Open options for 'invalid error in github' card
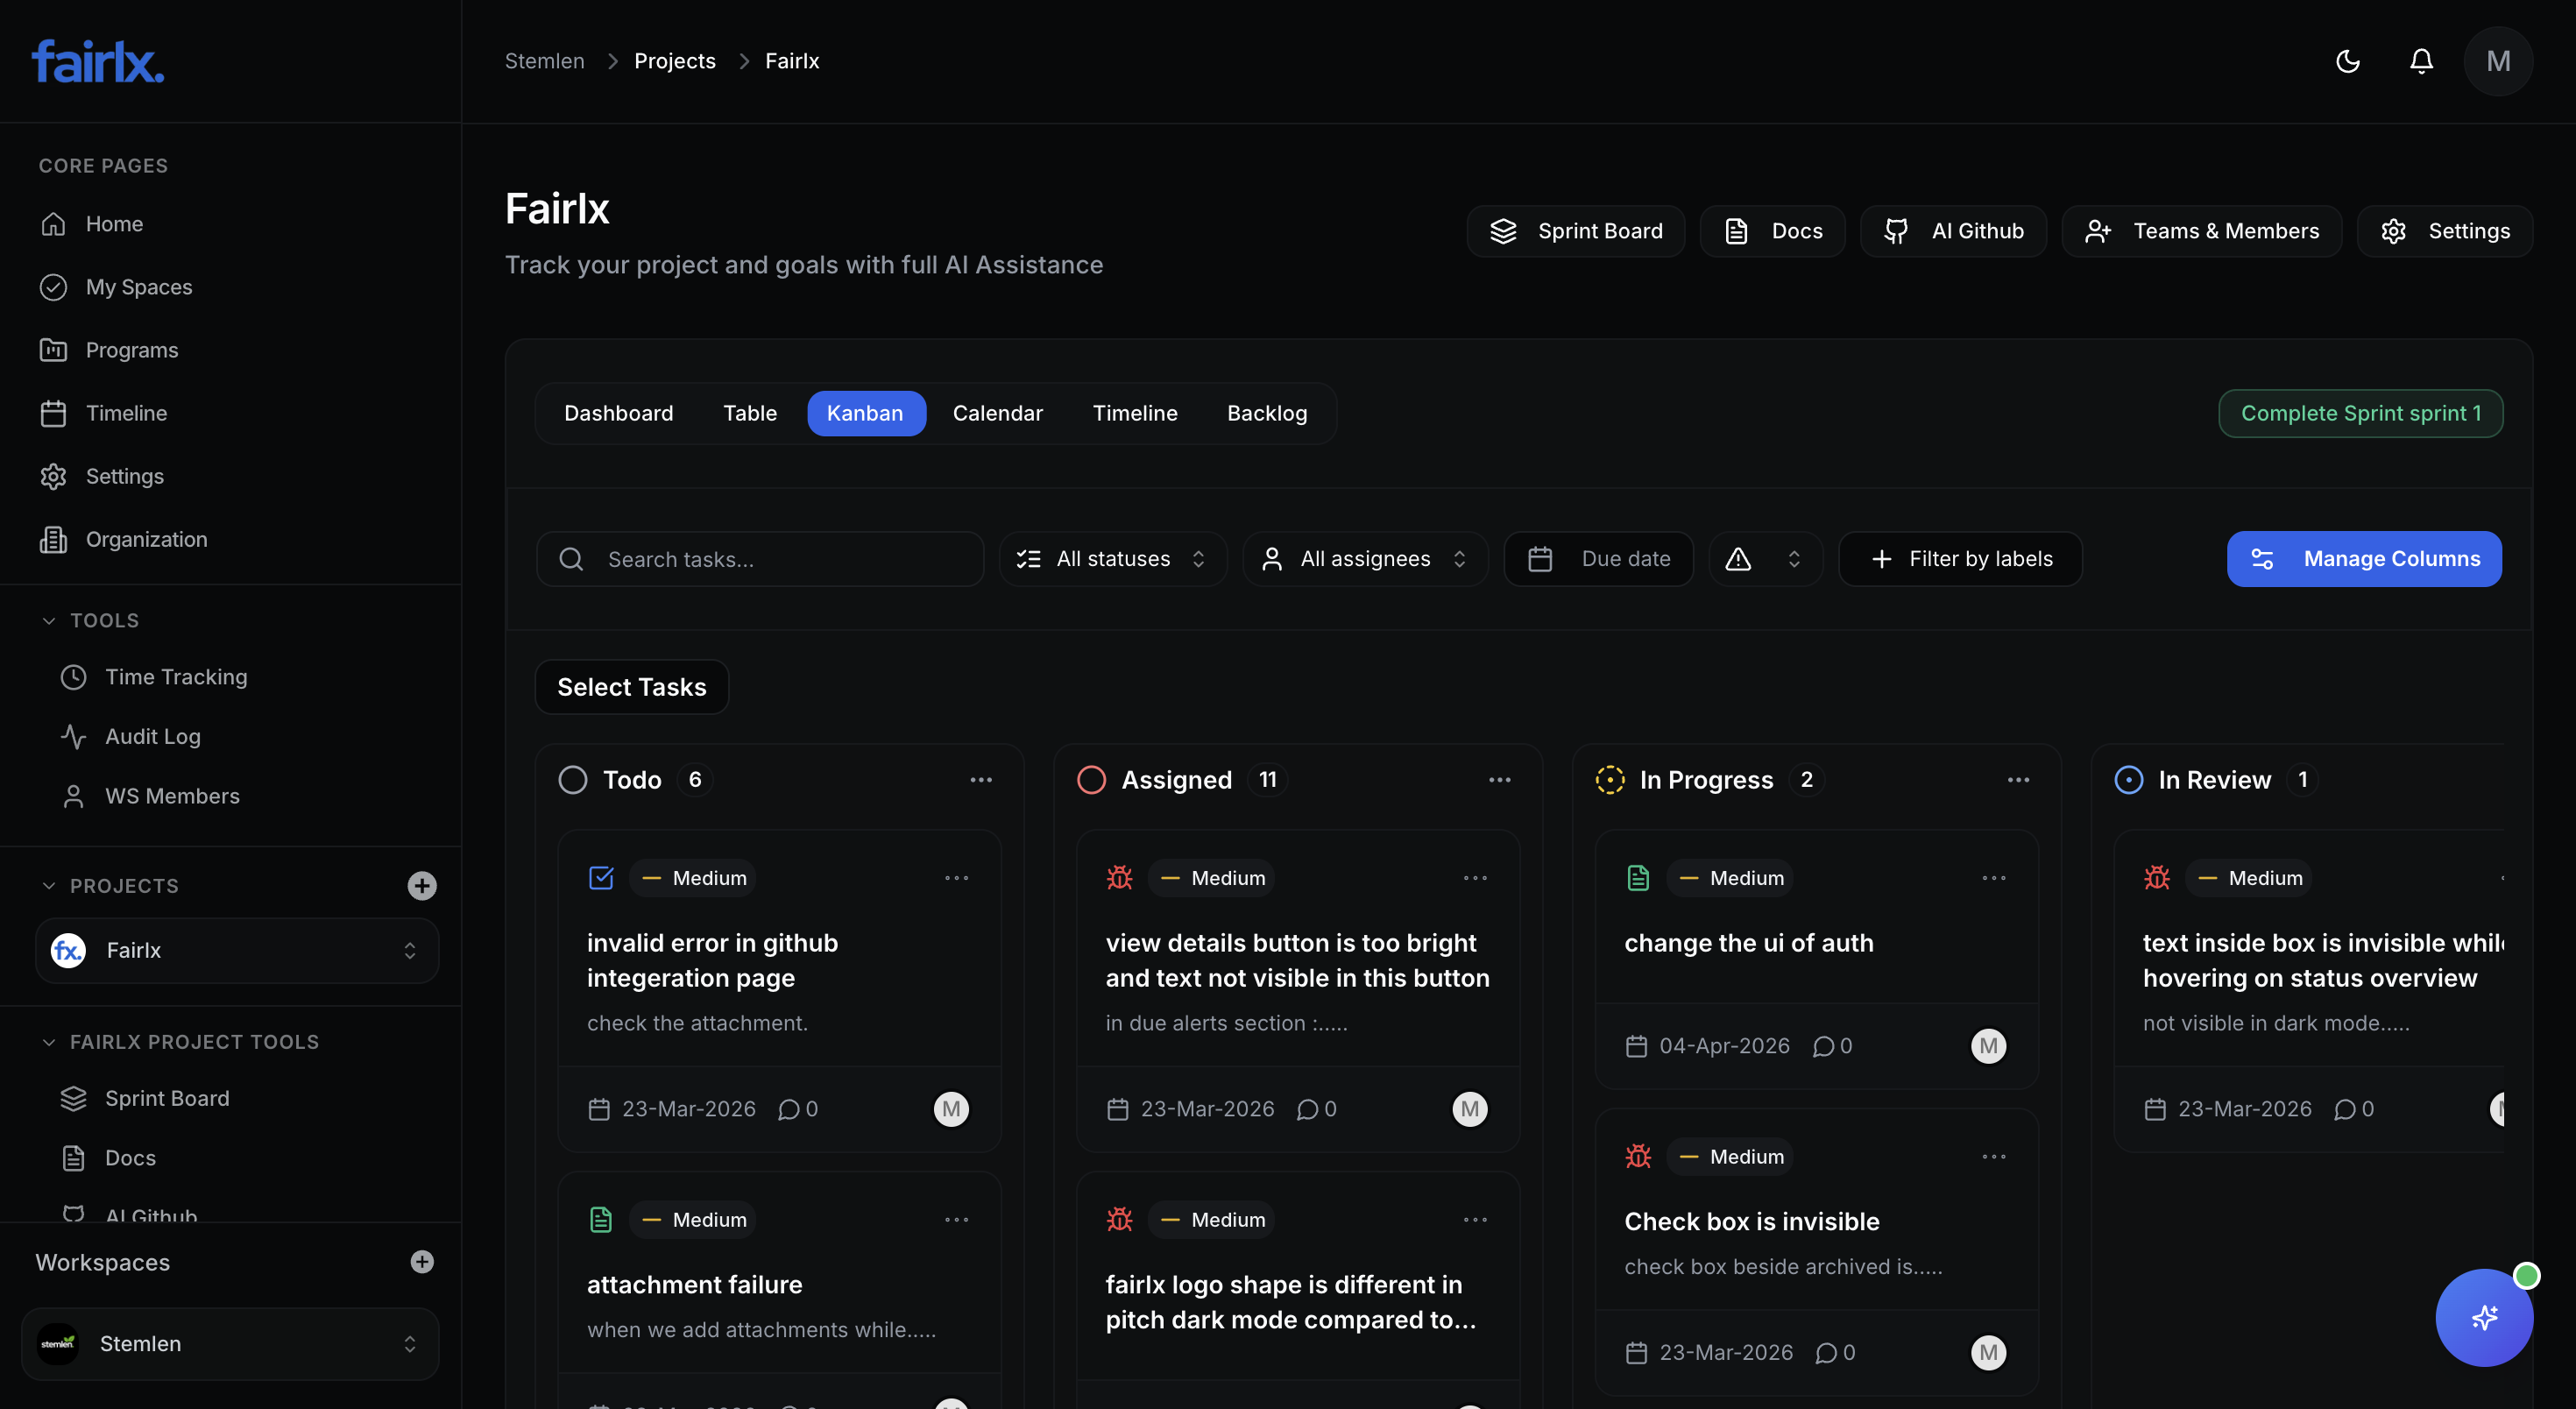Image resolution: width=2576 pixels, height=1409 pixels. (x=957, y=878)
